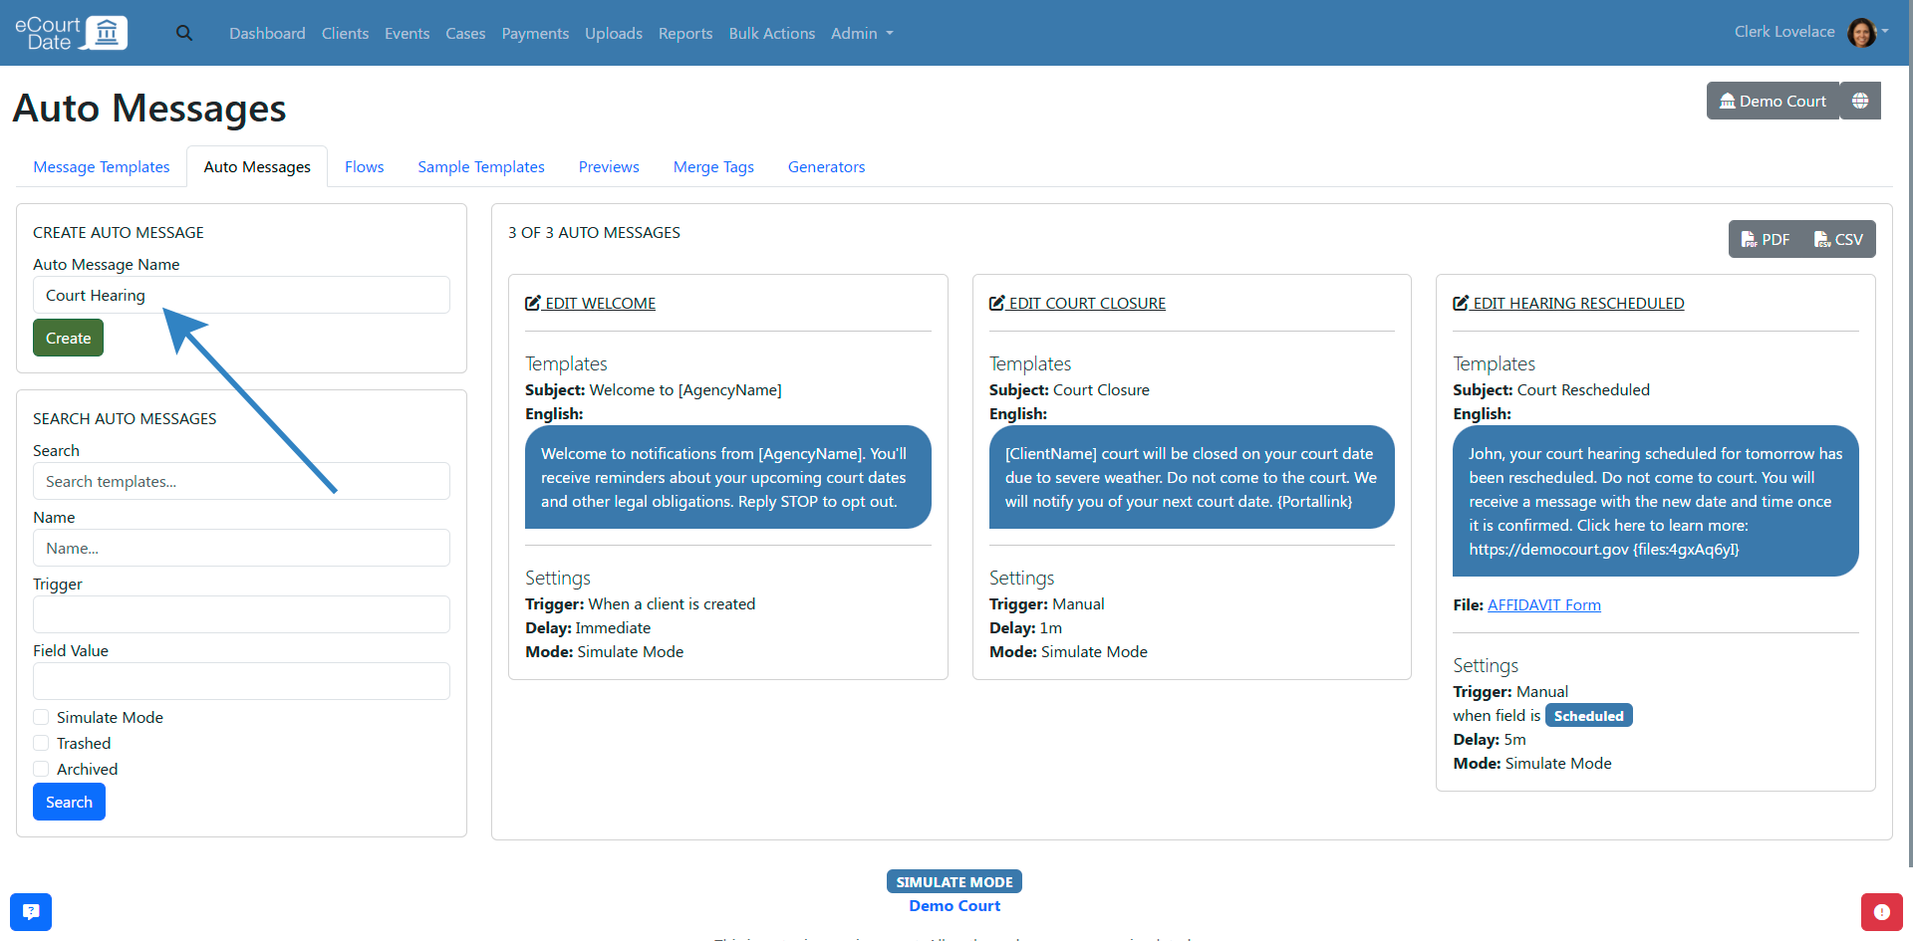Switch to Merge Tags tab
1913x941 pixels.
[713, 166]
